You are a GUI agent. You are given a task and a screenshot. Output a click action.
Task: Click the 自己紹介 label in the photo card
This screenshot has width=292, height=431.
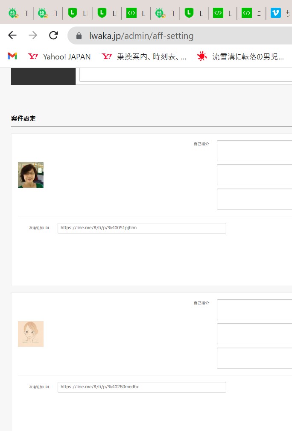201,144
